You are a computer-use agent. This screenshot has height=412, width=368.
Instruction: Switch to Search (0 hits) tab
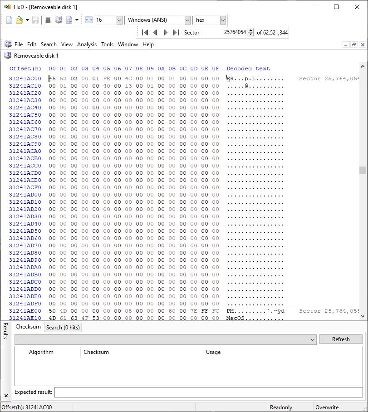(63, 328)
